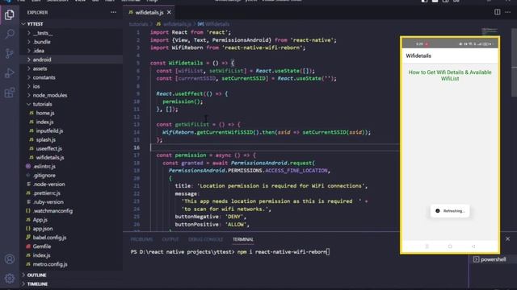
Task: Open the .ruby-version file
Action: coord(71,202)
